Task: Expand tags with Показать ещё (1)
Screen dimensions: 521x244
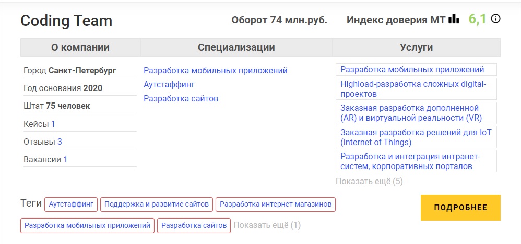Action: [x=267, y=225]
